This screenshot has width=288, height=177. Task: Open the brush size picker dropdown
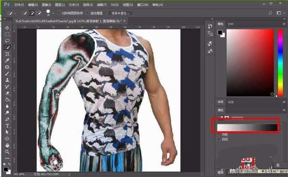coord(53,13)
